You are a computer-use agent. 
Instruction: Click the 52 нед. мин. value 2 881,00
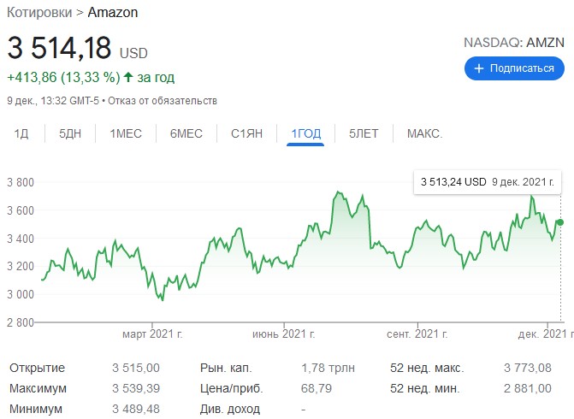pos(528,388)
